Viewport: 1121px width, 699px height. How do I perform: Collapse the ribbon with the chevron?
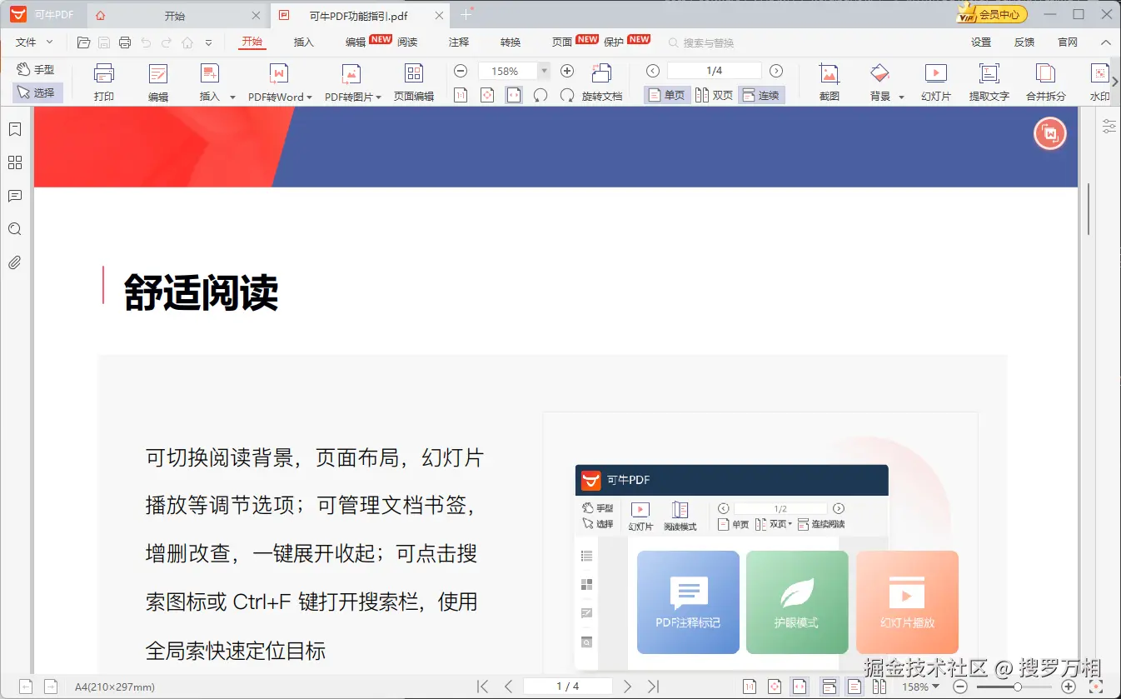point(1105,42)
